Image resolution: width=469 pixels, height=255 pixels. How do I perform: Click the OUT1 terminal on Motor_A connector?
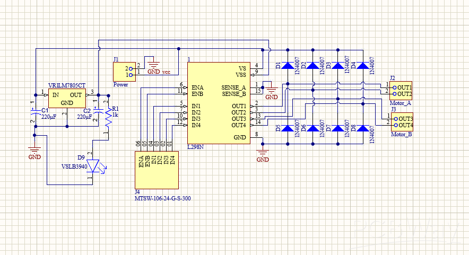[404, 87]
